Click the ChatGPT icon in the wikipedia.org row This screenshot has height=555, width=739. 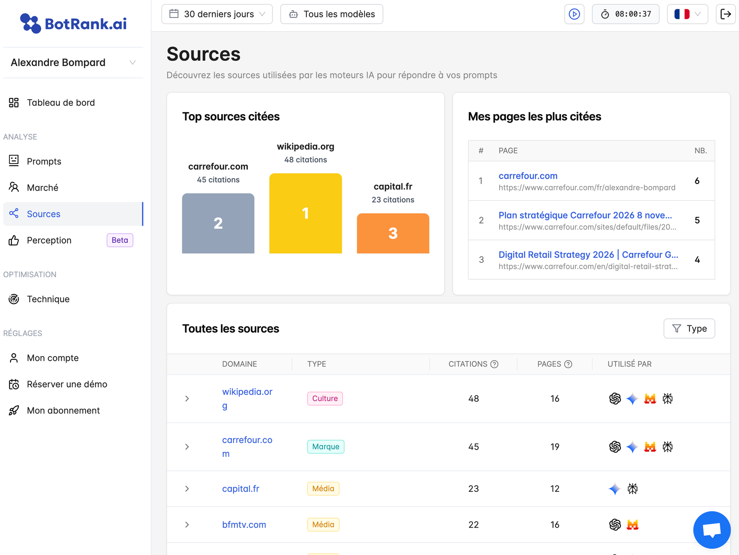pyautogui.click(x=615, y=398)
